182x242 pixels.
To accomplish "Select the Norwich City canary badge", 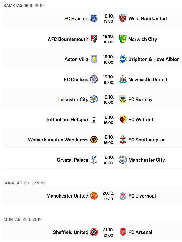I will (x=123, y=39).
